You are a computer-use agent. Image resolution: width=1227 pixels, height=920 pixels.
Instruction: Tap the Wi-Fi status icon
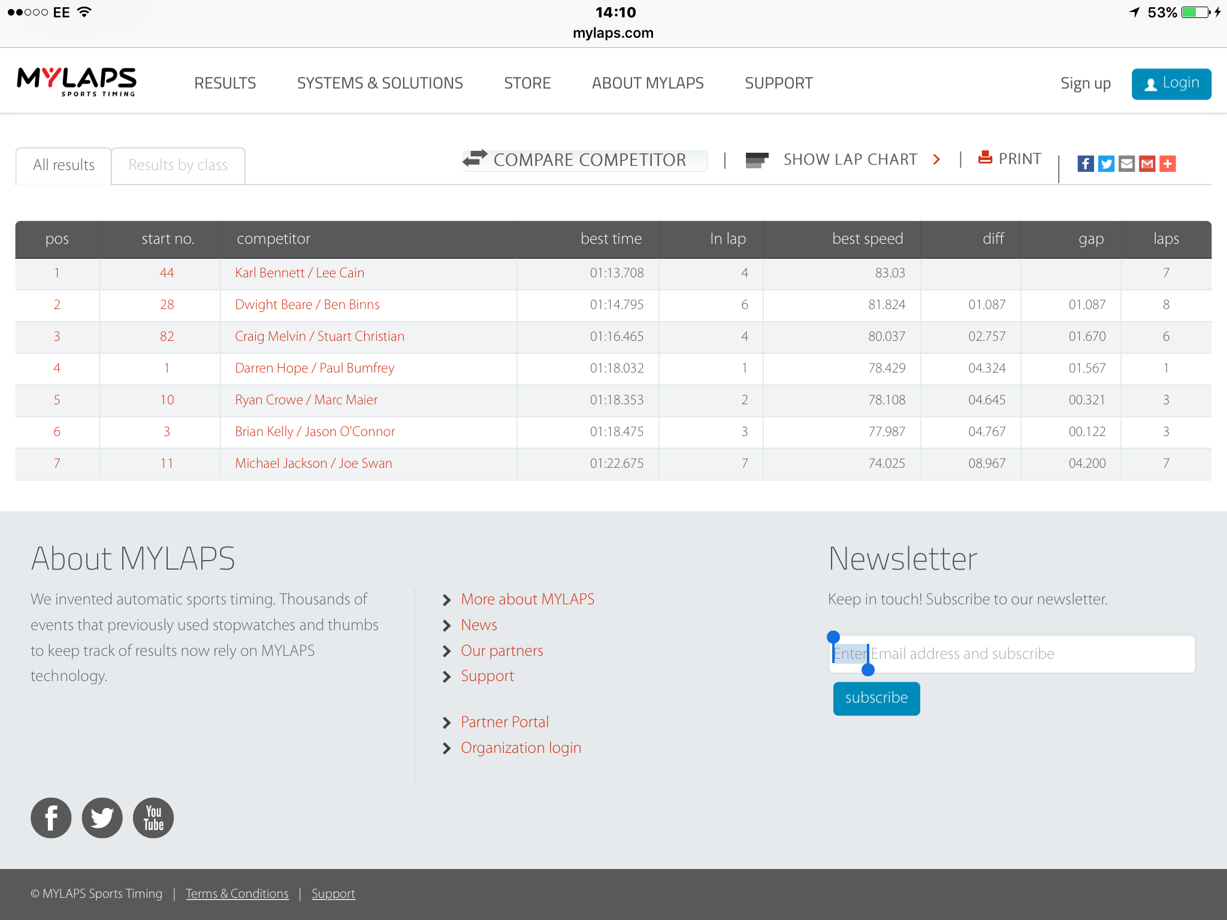pos(84,12)
